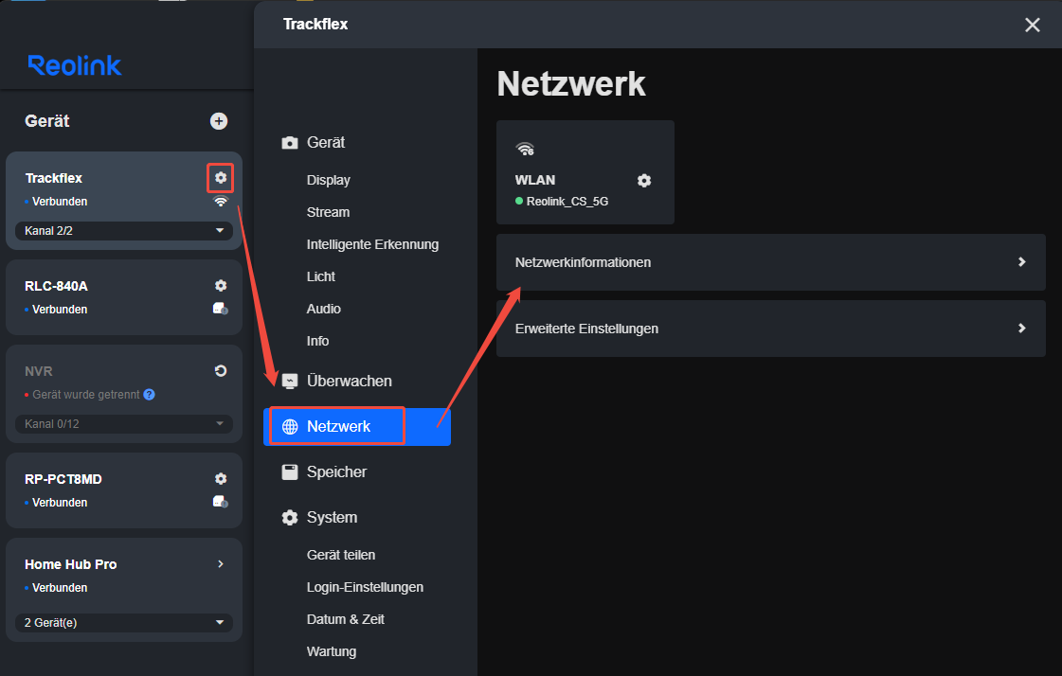Click the gear icon beside System
The height and width of the screenshot is (676, 1062).
point(290,518)
